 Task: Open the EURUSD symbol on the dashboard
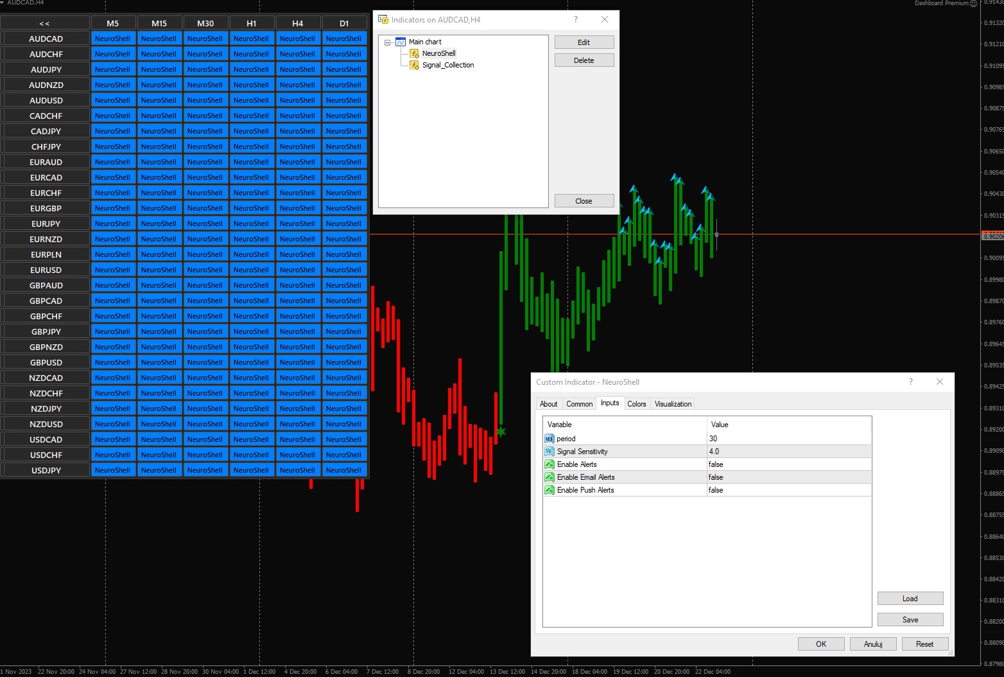coord(46,270)
